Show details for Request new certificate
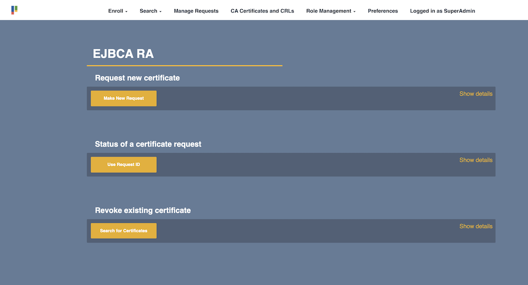The height and width of the screenshot is (285, 528). point(475,94)
